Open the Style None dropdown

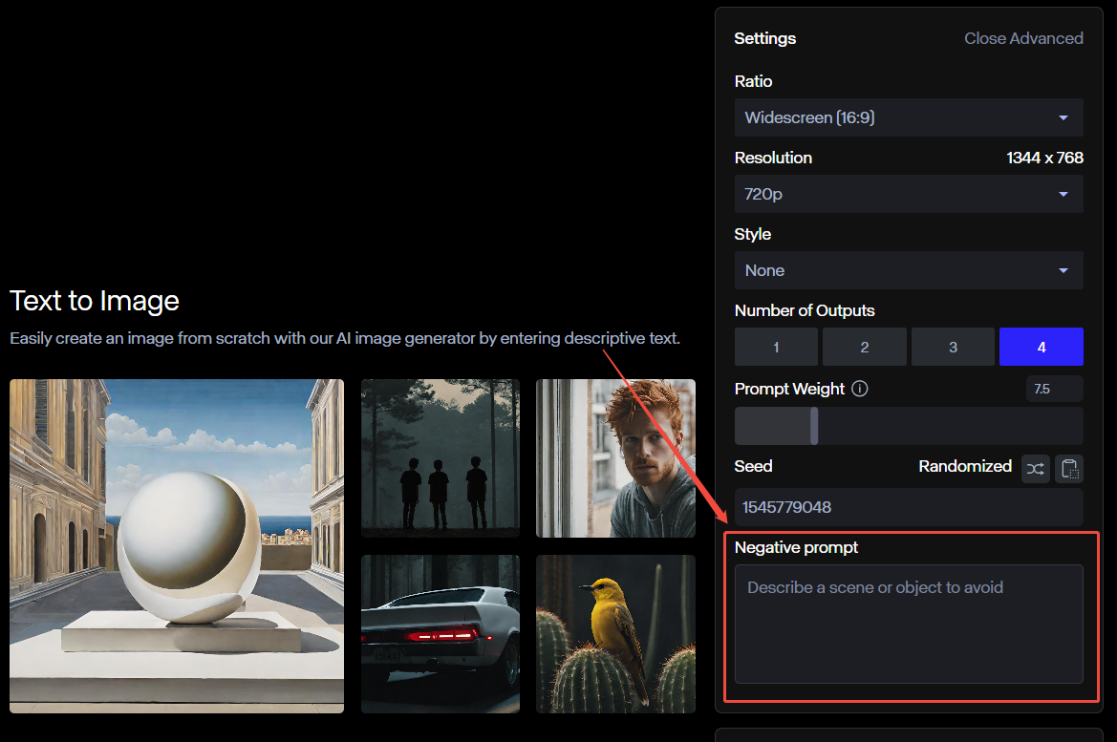pos(909,270)
